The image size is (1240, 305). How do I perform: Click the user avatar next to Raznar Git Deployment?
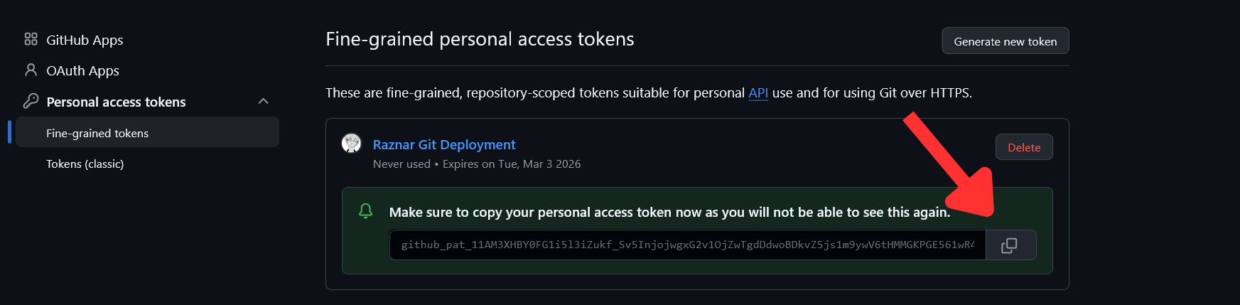351,144
